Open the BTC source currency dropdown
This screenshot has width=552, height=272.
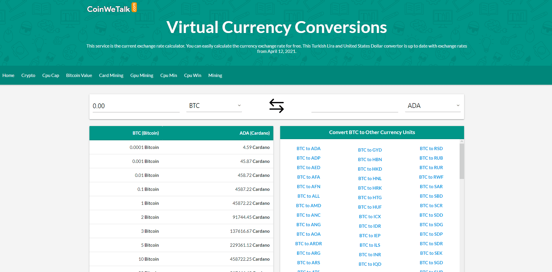(214, 106)
